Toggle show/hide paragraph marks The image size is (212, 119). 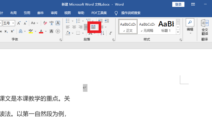pyautogui.click(x=111, y=33)
